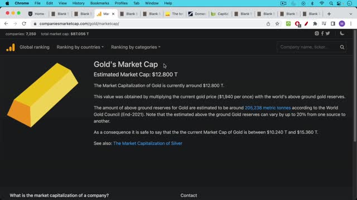Switch to the yellow 'The to' tab

(x=175, y=14)
